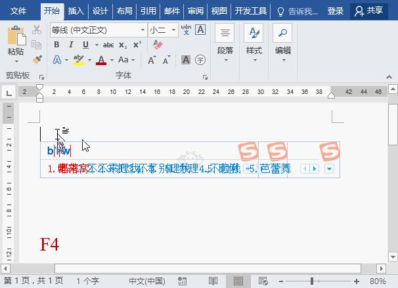Viewport: 398px width, 288px height.
Task: Expand the 编辑 editing group
Action: [283, 43]
